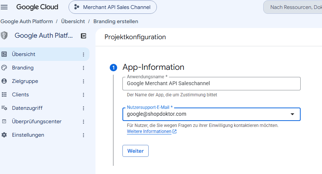The height and width of the screenshot is (174, 322).
Task: Go to Übersicht breadcrumb
Action: 73,21
